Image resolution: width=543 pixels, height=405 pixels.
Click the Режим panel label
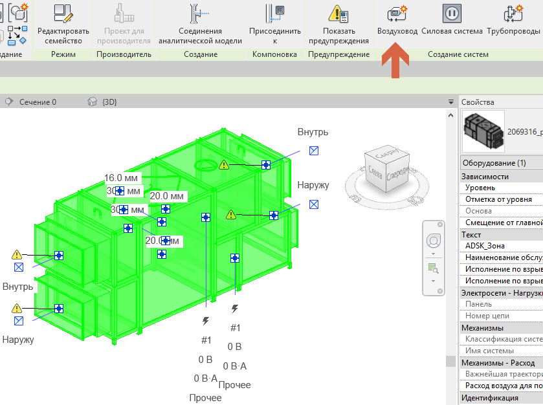click(63, 54)
